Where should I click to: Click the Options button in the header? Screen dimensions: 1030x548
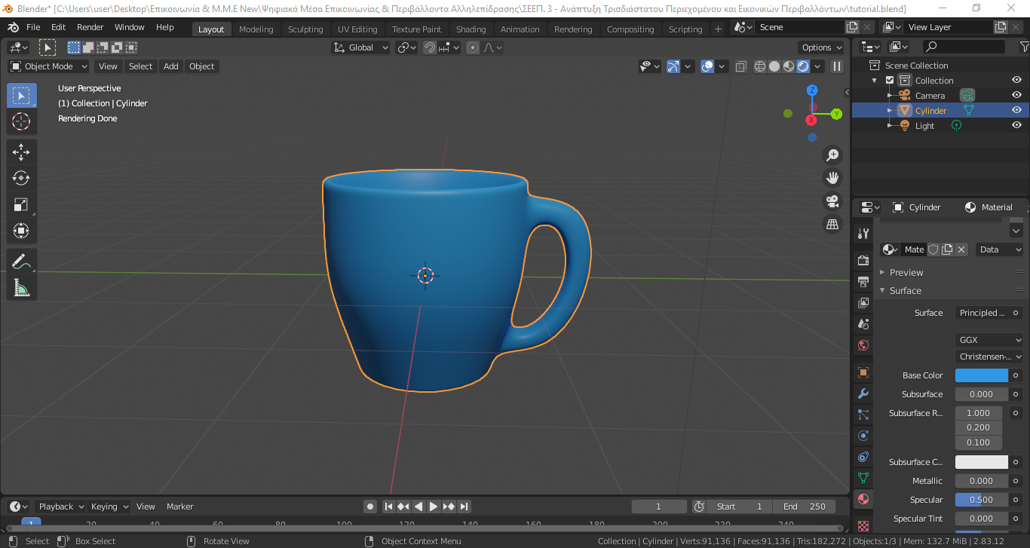[x=821, y=47]
